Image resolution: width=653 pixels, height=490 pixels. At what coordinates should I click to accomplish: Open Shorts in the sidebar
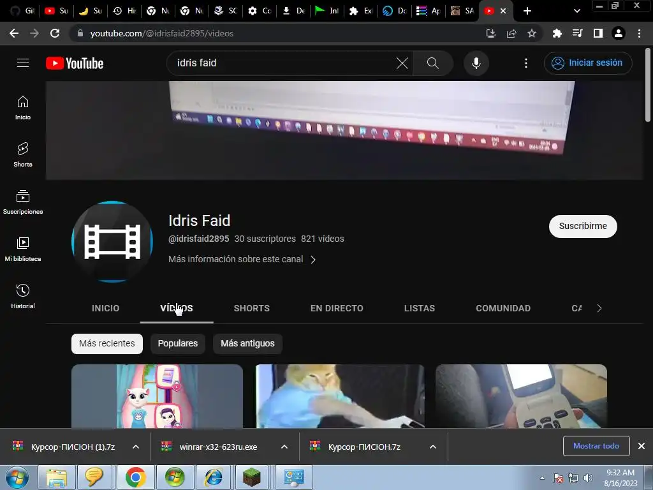[23, 155]
